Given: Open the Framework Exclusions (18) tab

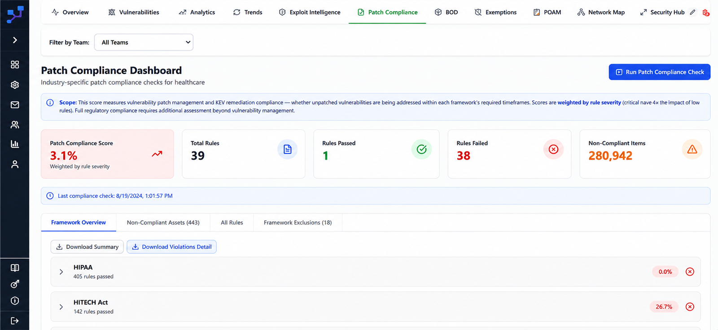Looking at the screenshot, I should [298, 222].
